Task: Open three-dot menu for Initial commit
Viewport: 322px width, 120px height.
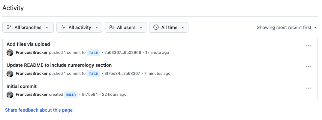Action: coord(308,88)
